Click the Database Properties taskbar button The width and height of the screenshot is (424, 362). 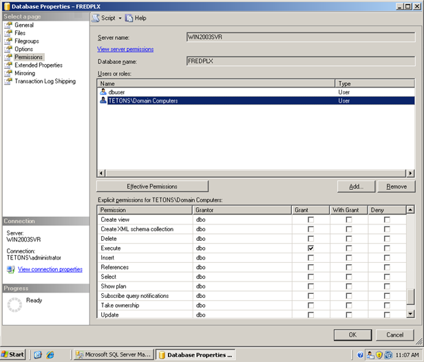click(x=195, y=354)
